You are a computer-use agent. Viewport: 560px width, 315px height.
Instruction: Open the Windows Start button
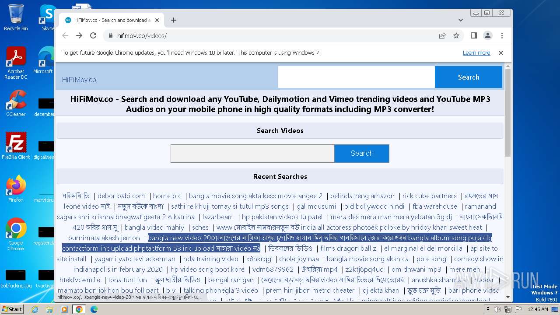12,309
